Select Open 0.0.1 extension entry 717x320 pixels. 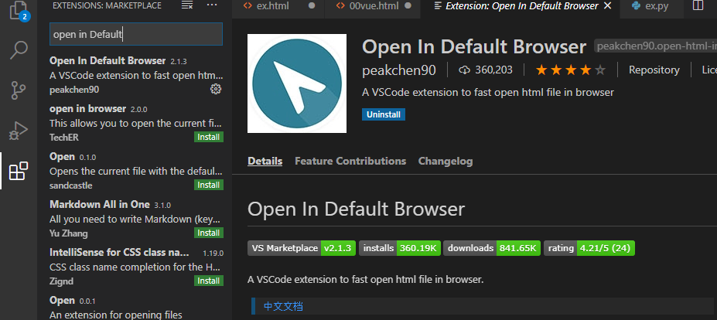coord(136,307)
